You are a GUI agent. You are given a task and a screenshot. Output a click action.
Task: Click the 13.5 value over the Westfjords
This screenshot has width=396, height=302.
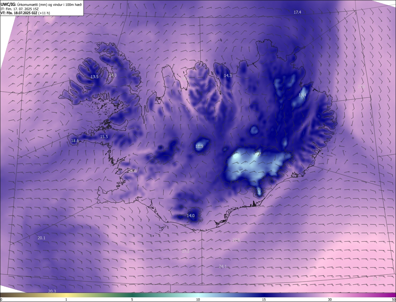(94, 77)
